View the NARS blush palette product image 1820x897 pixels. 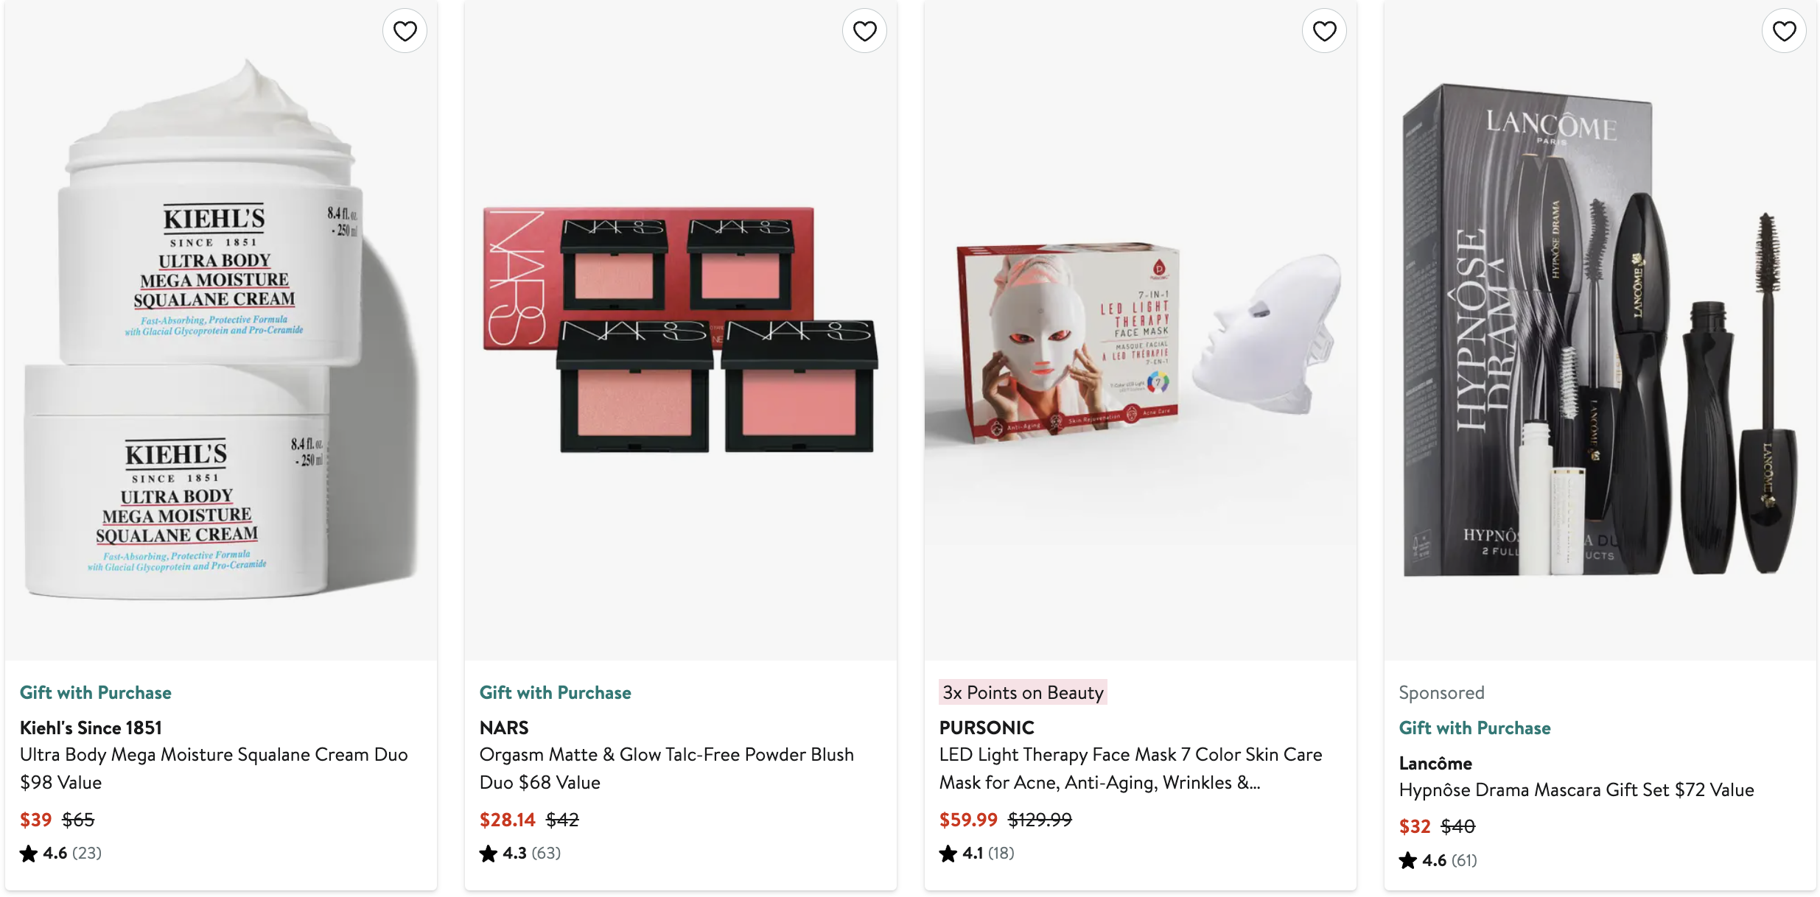pos(681,330)
